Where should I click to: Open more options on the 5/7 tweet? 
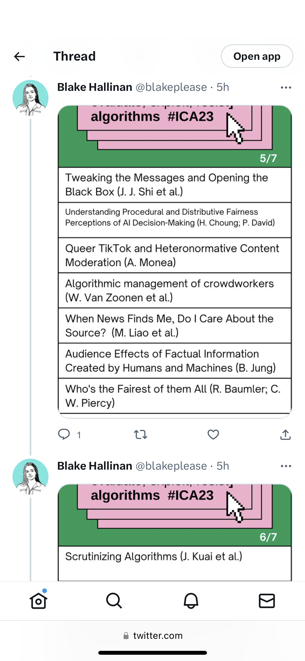pyautogui.click(x=286, y=88)
